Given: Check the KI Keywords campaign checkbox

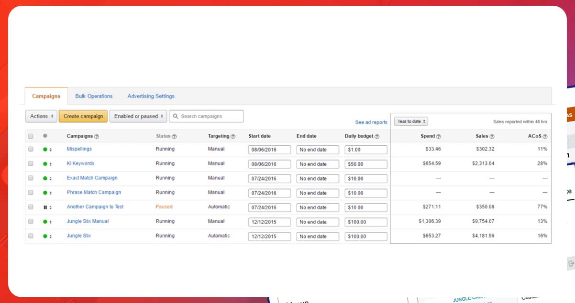Looking at the screenshot, I should (31, 163).
